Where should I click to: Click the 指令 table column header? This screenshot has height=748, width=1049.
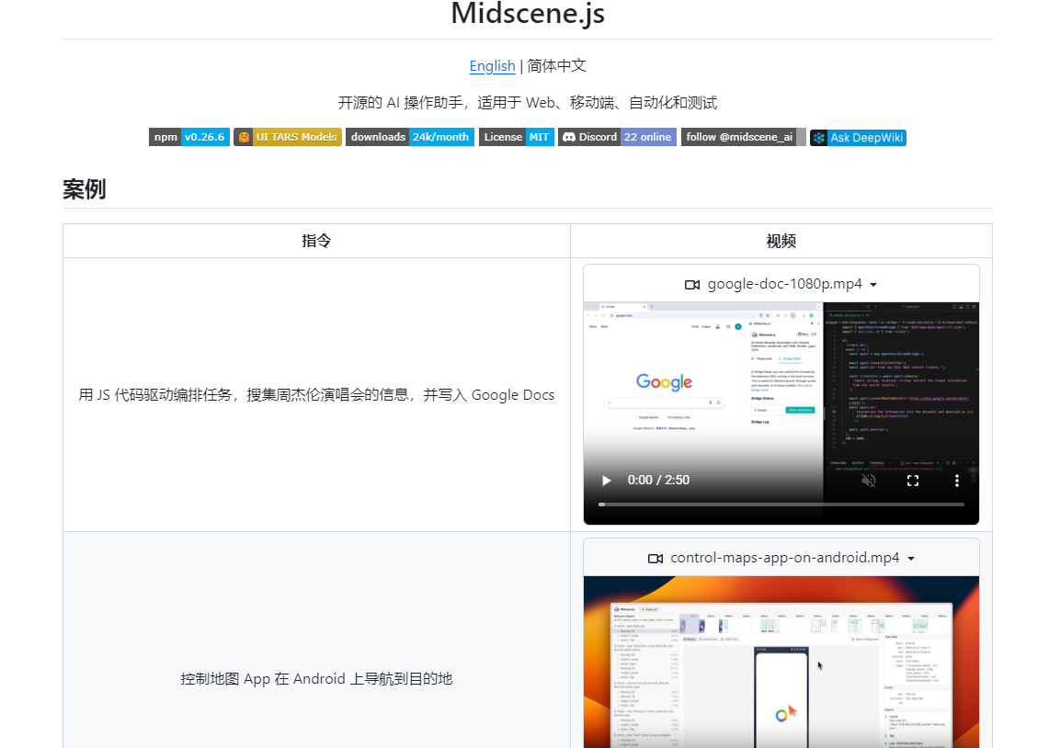coord(316,241)
